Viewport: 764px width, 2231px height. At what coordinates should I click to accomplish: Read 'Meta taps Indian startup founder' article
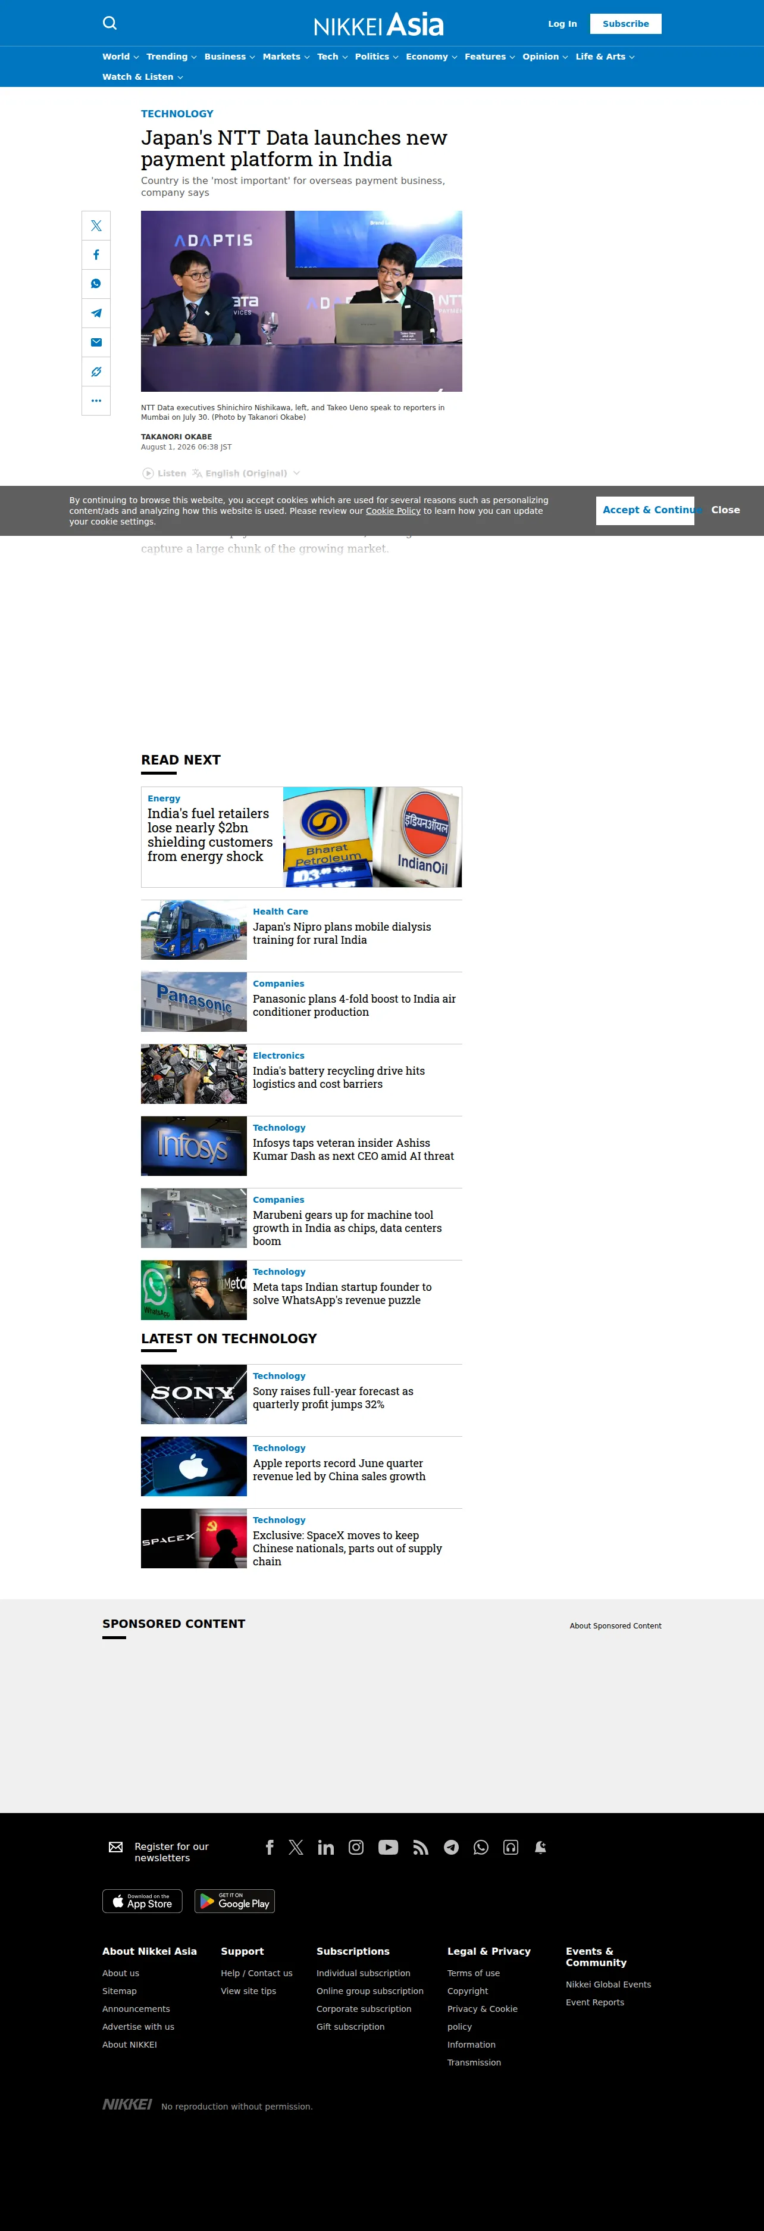tap(342, 1294)
